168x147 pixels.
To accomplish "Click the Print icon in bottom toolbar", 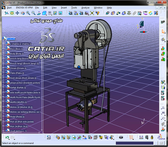I will (x=49, y=137).
